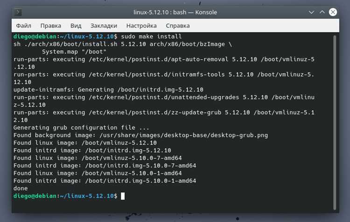This screenshot has height=222, width=350.
Task: Click 'Found linux image: /boot/vmlinuz-5.10.0-1-amd64' line
Action: (98, 173)
